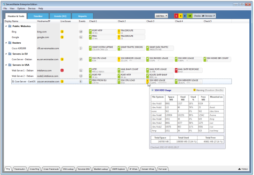Click the yellow warning icon of SSH MEMORY USAGE in Core Server row
This screenshot has height=175, width=254.
119,59
